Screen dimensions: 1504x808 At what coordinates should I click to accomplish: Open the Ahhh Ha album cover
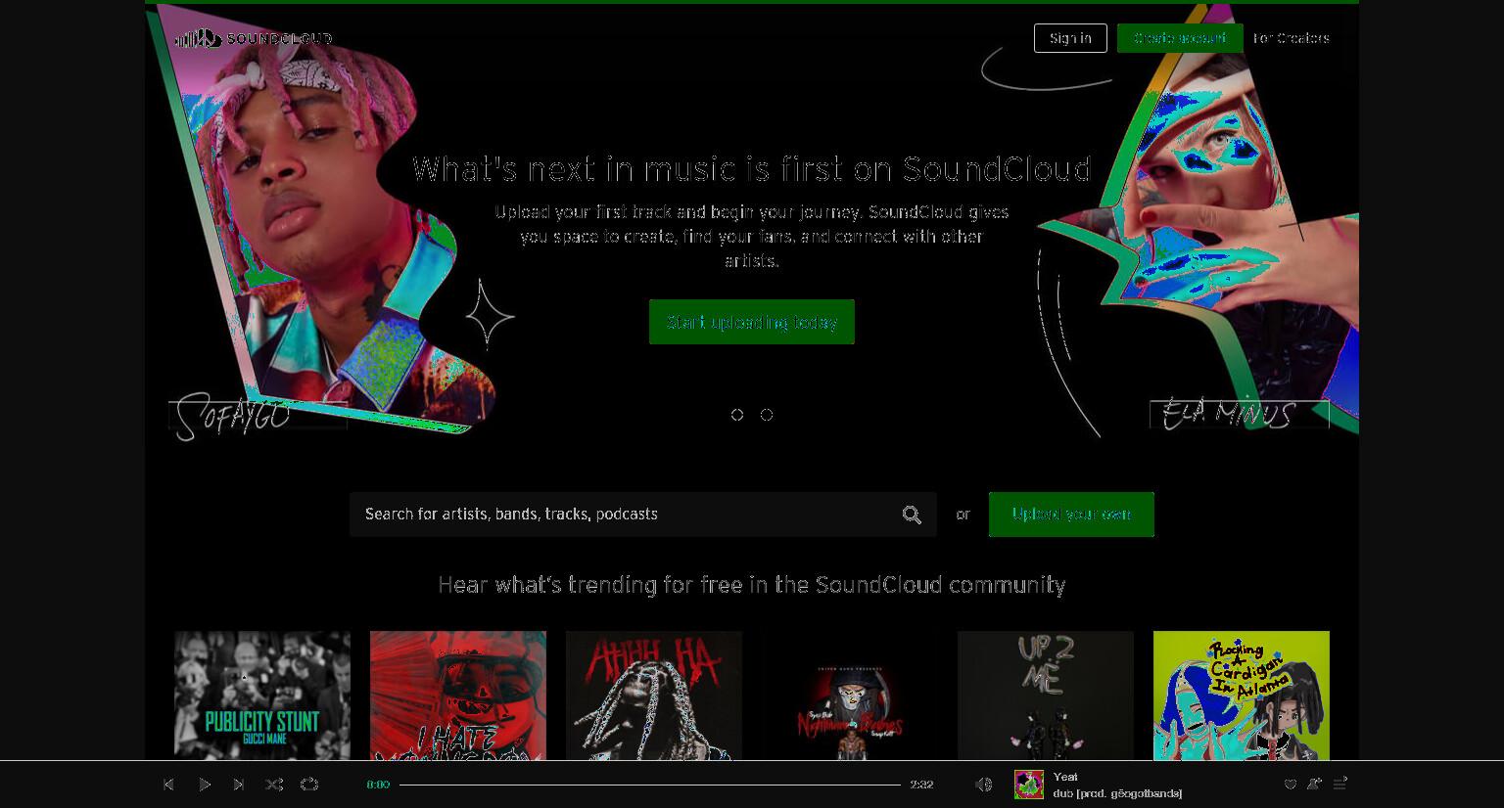point(654,696)
